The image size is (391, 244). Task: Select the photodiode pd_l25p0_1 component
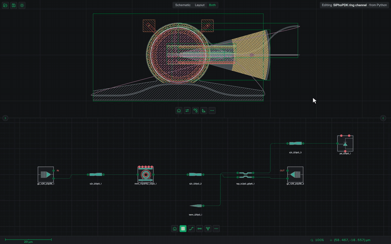pos(345,143)
